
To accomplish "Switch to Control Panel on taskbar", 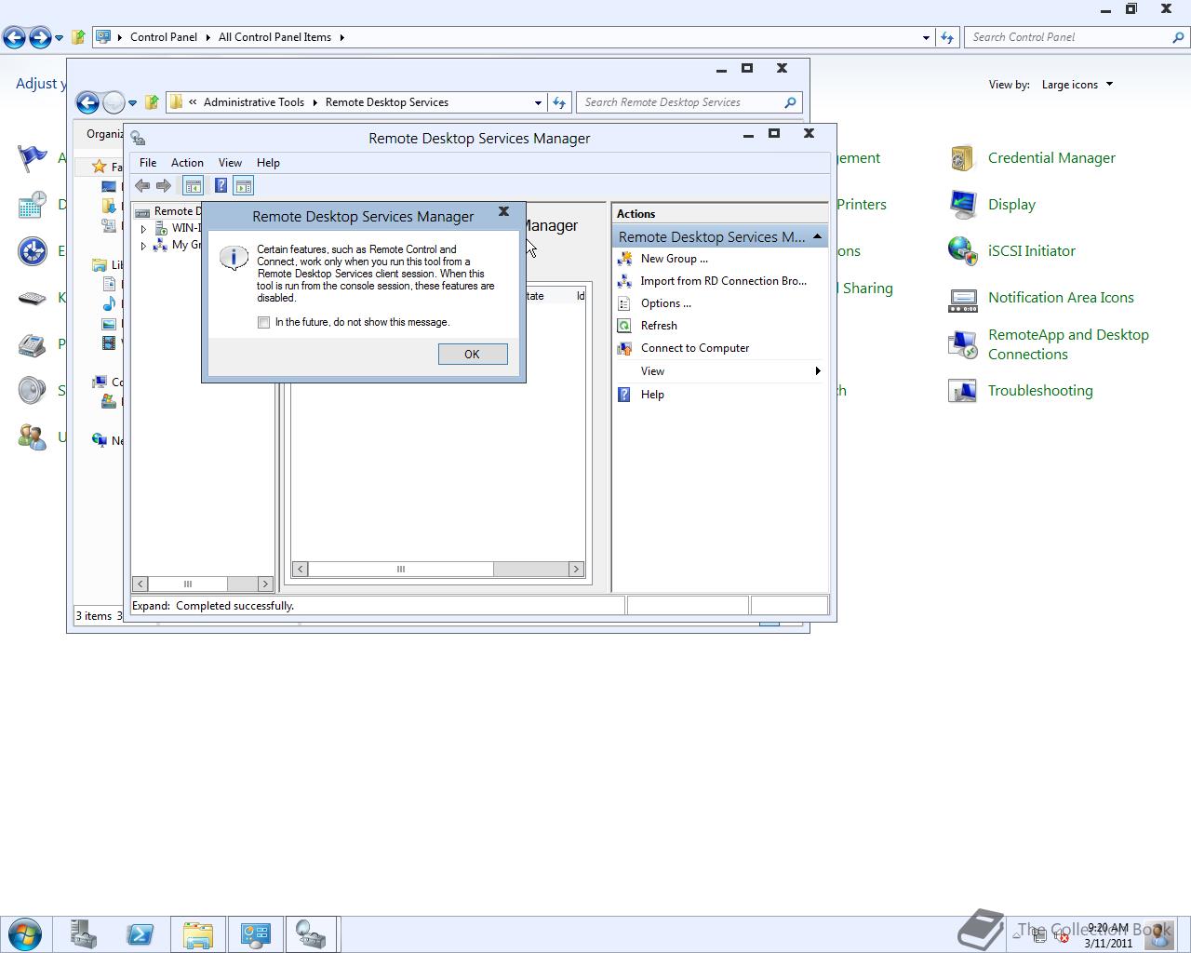I will (x=255, y=933).
